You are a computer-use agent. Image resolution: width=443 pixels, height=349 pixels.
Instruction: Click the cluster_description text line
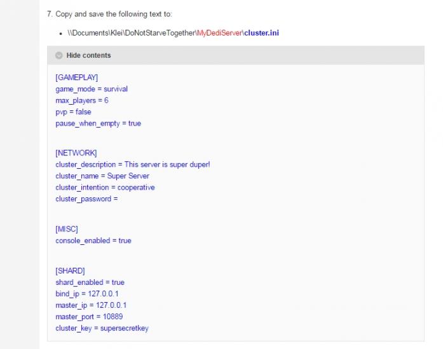click(x=132, y=164)
